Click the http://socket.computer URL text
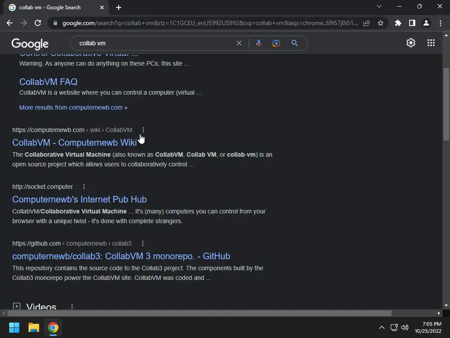 (43, 187)
